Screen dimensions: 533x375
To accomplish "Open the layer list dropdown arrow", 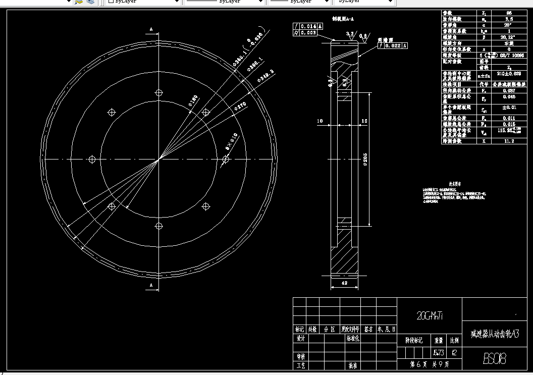I will point(68,2).
